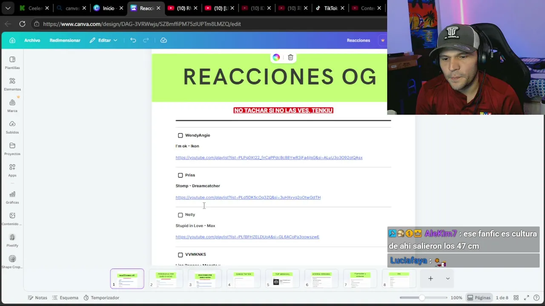Click the browser address bar URL

pos(142,24)
